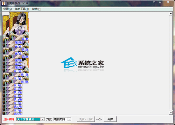Screen dimensions: 175x125
Task: Click the title bar down-triangle button
Action: pos(154,2)
